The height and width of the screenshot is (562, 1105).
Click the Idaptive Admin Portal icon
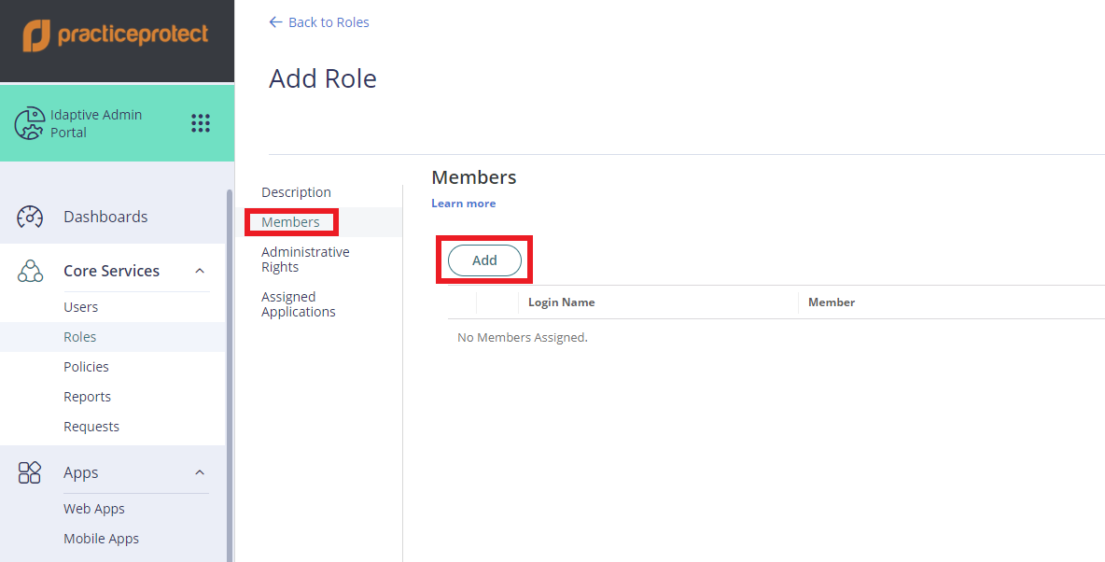pos(30,123)
